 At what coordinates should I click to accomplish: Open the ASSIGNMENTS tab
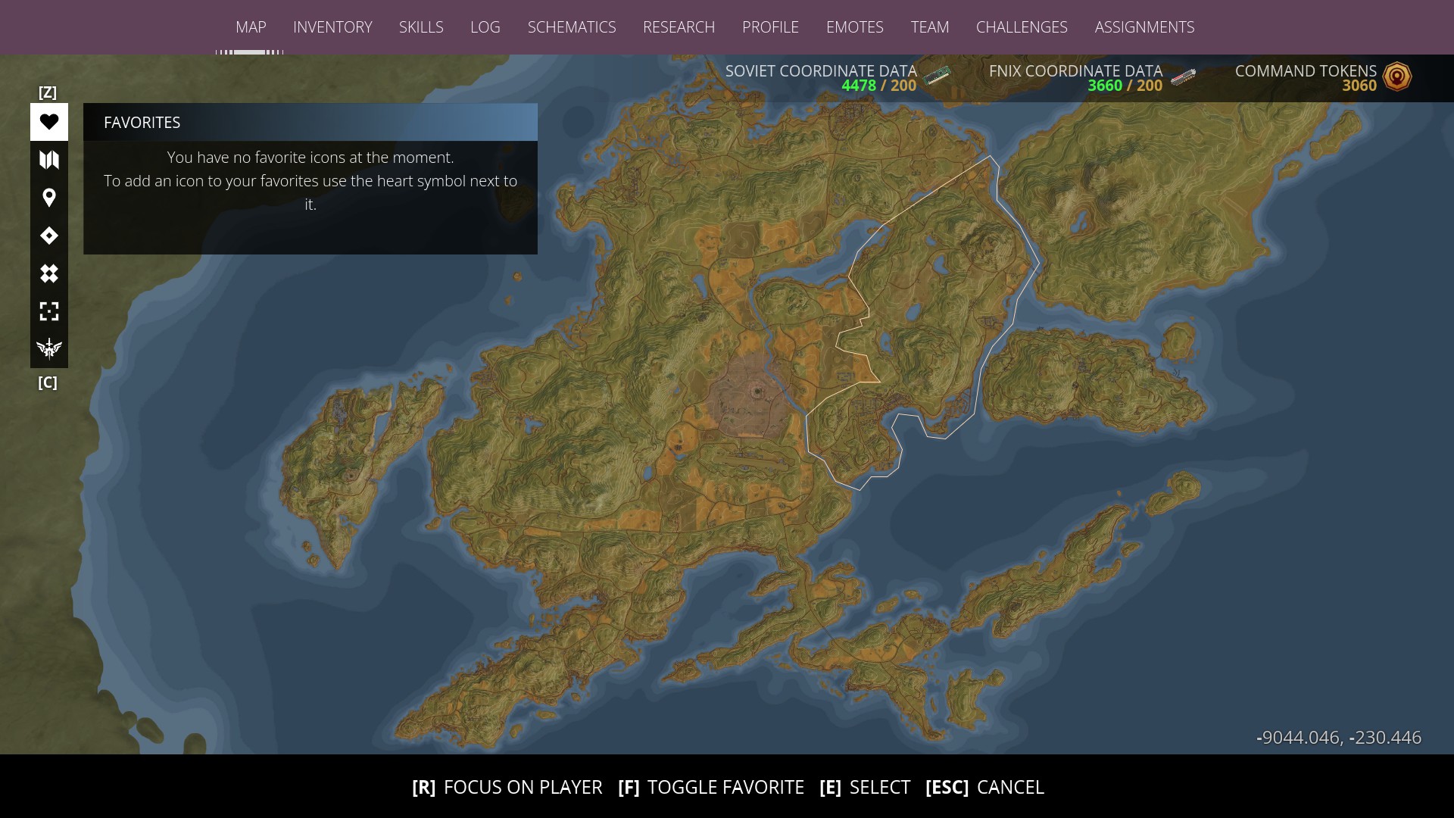click(x=1144, y=27)
